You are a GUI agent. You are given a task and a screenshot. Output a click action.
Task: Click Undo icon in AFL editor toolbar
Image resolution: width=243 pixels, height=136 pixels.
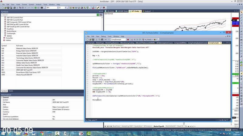(x=106, y=40)
